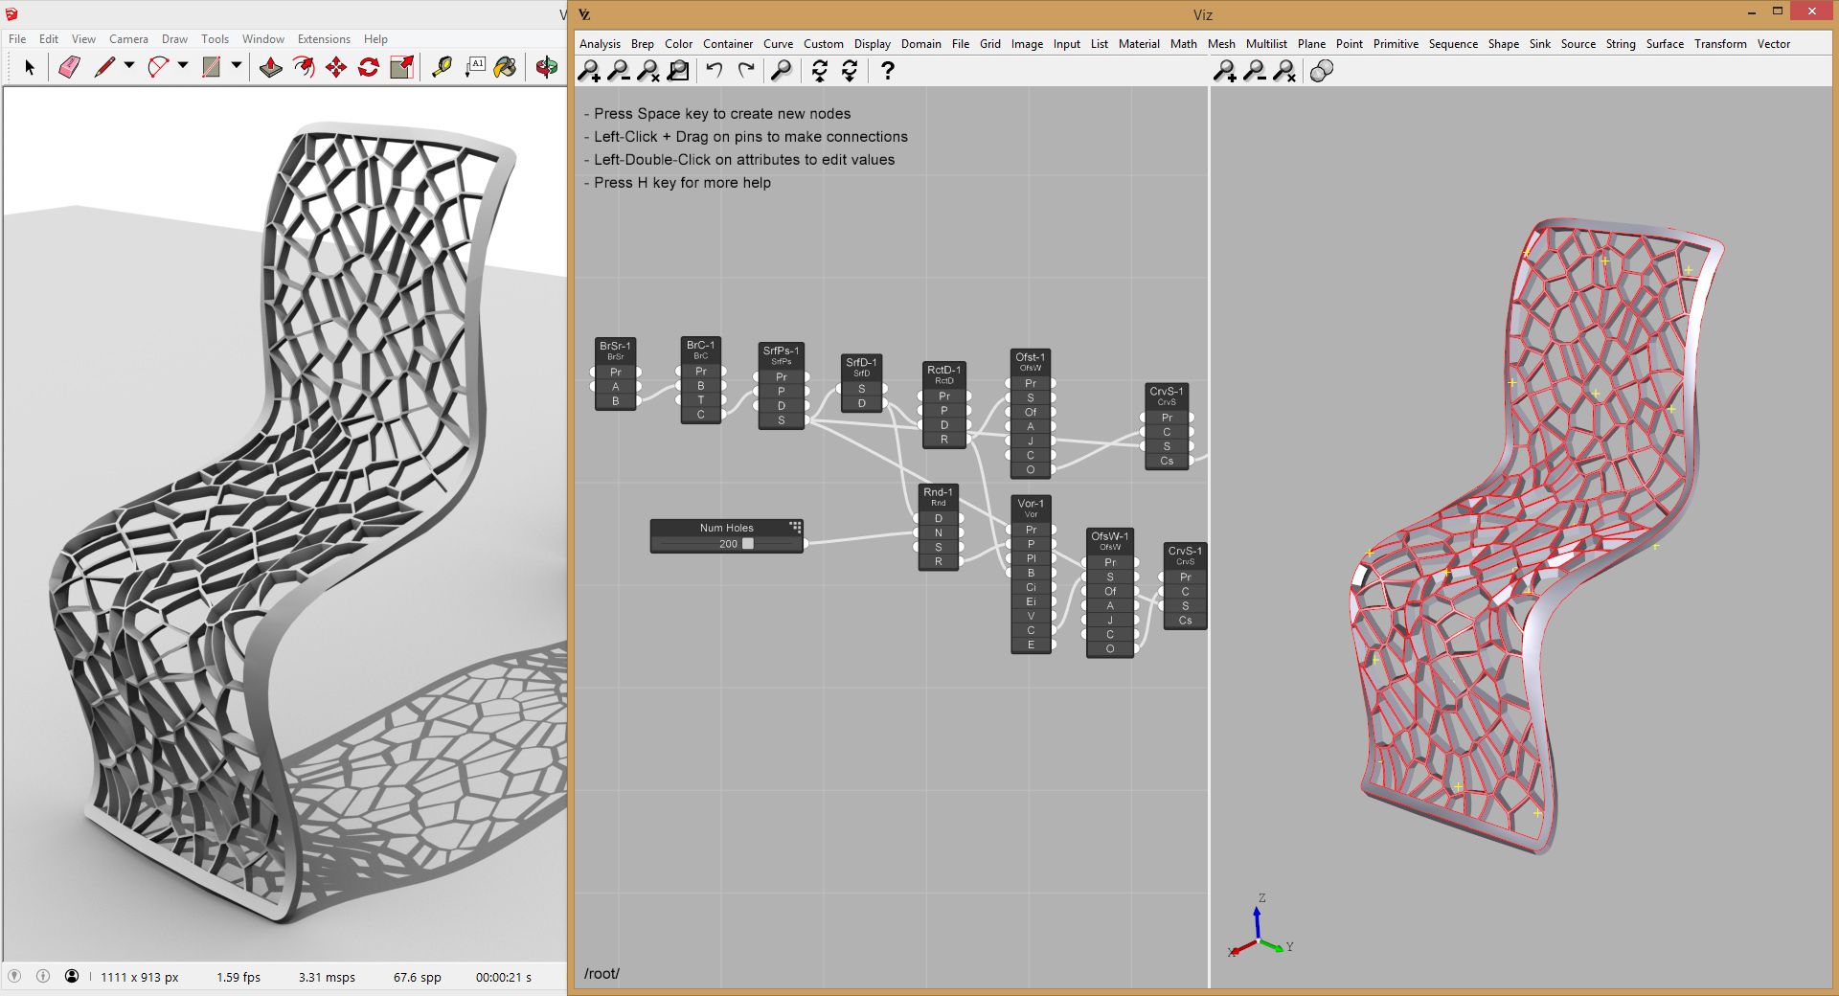
Task: Click the Num Holes slider handle
Action: tap(748, 544)
